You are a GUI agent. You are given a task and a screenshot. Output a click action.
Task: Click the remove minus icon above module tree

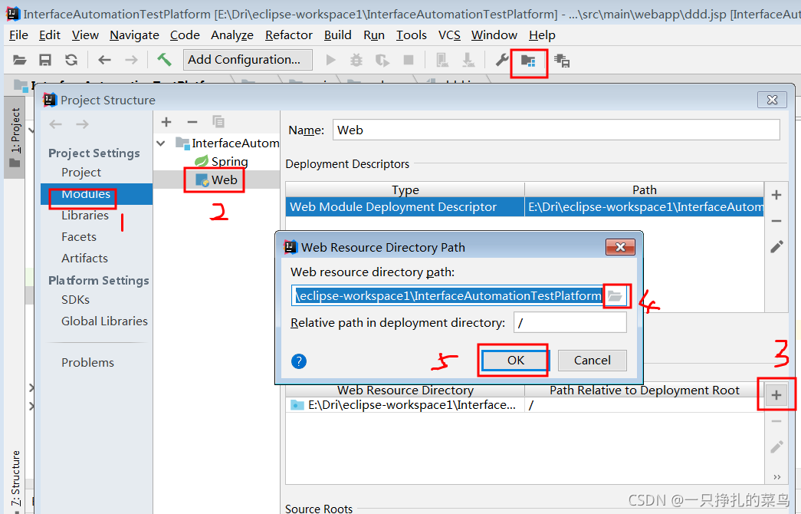pos(192,122)
